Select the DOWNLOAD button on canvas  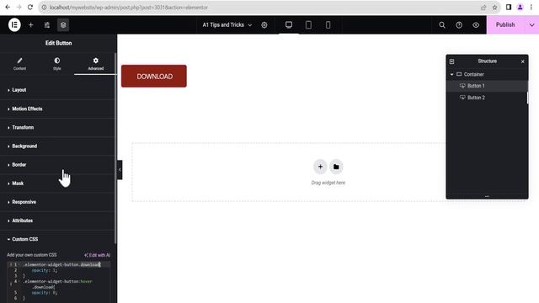pyautogui.click(x=154, y=77)
